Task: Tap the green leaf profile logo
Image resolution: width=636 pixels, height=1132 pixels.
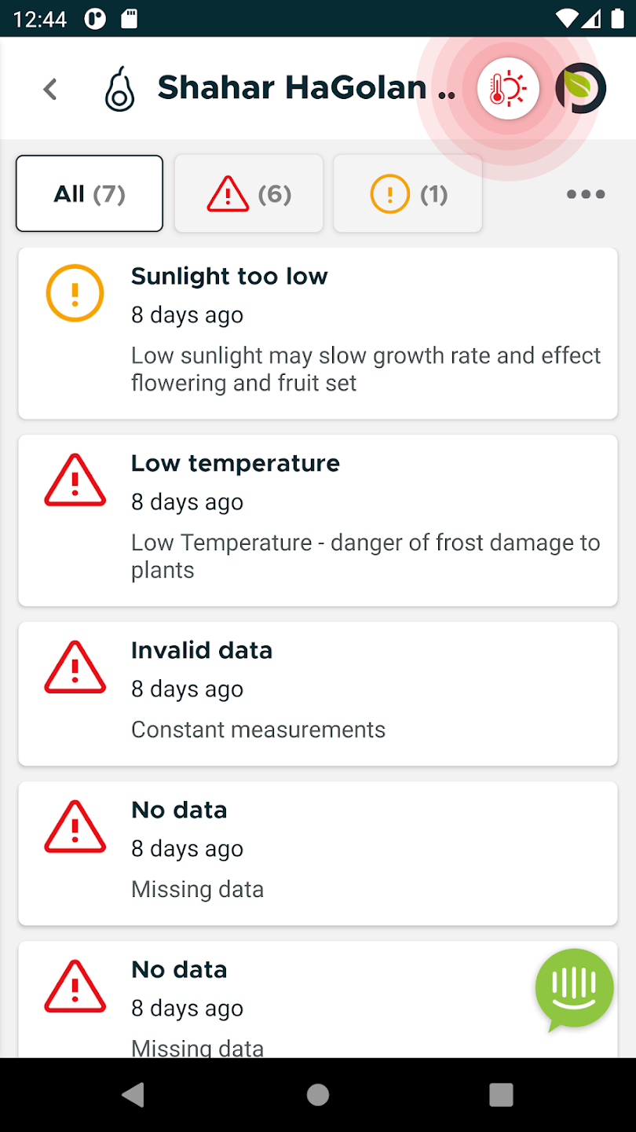Action: pyautogui.click(x=581, y=89)
